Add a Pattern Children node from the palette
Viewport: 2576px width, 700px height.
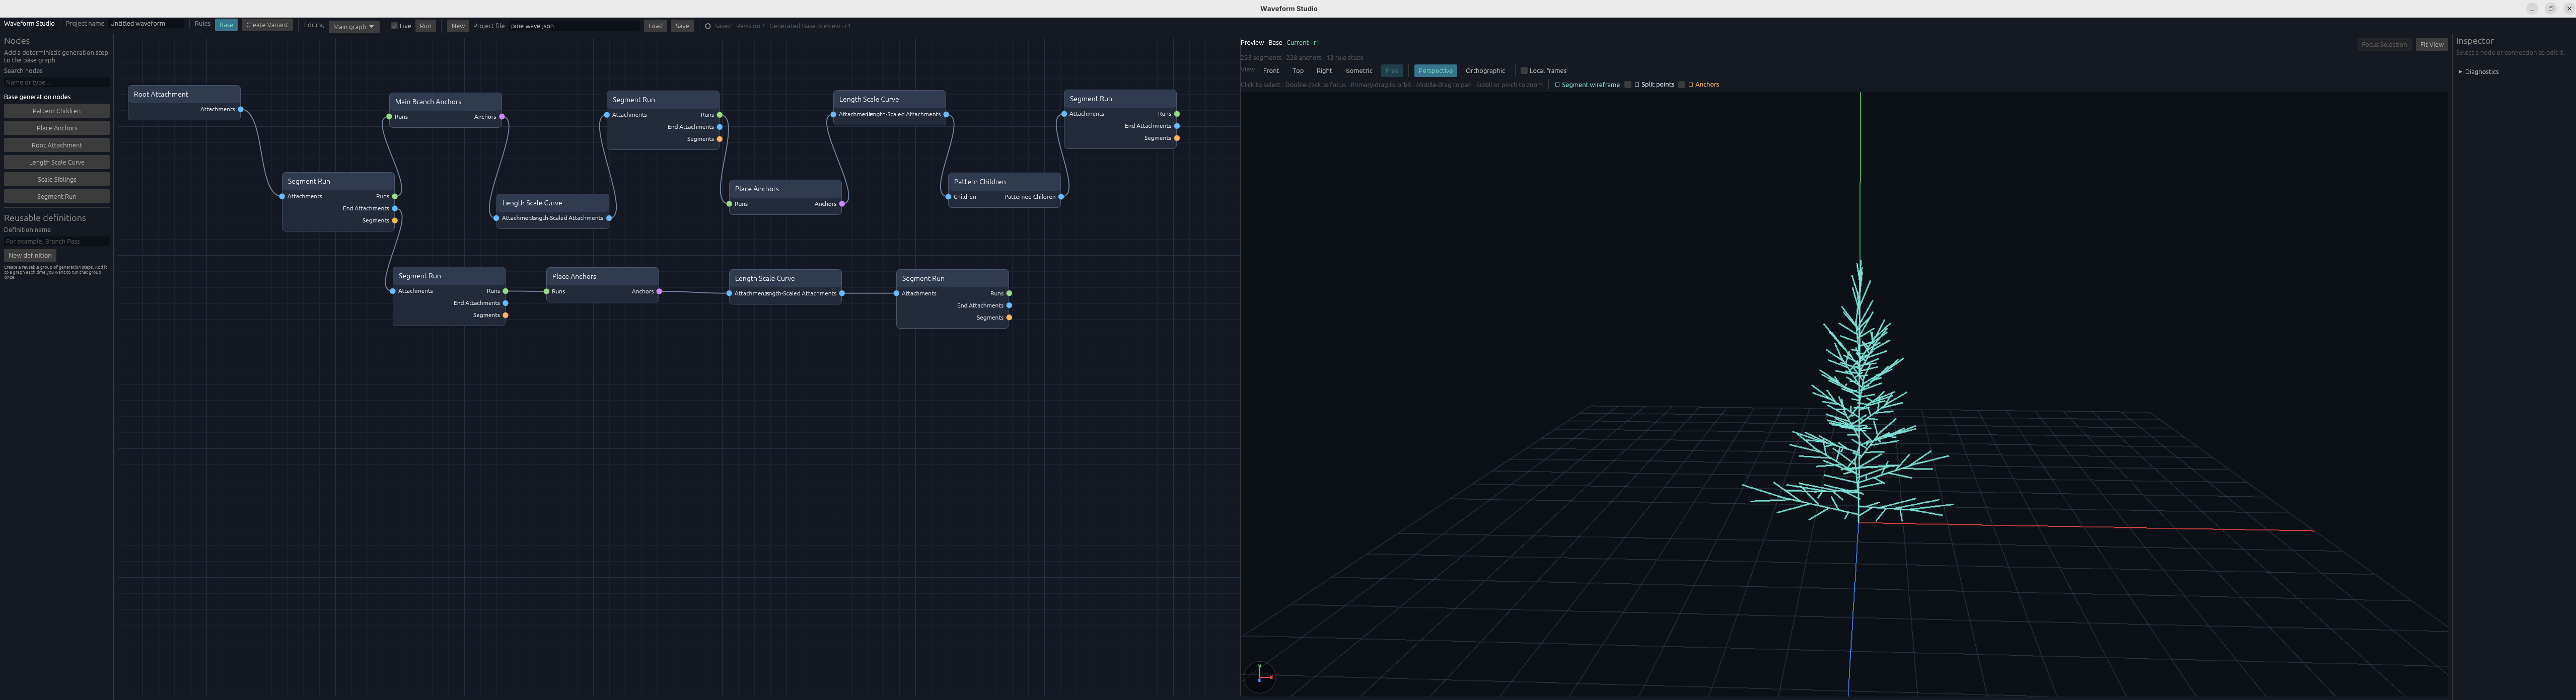[57, 111]
